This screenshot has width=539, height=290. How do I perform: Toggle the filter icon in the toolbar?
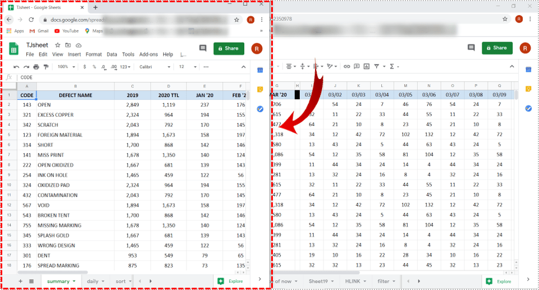click(377, 66)
